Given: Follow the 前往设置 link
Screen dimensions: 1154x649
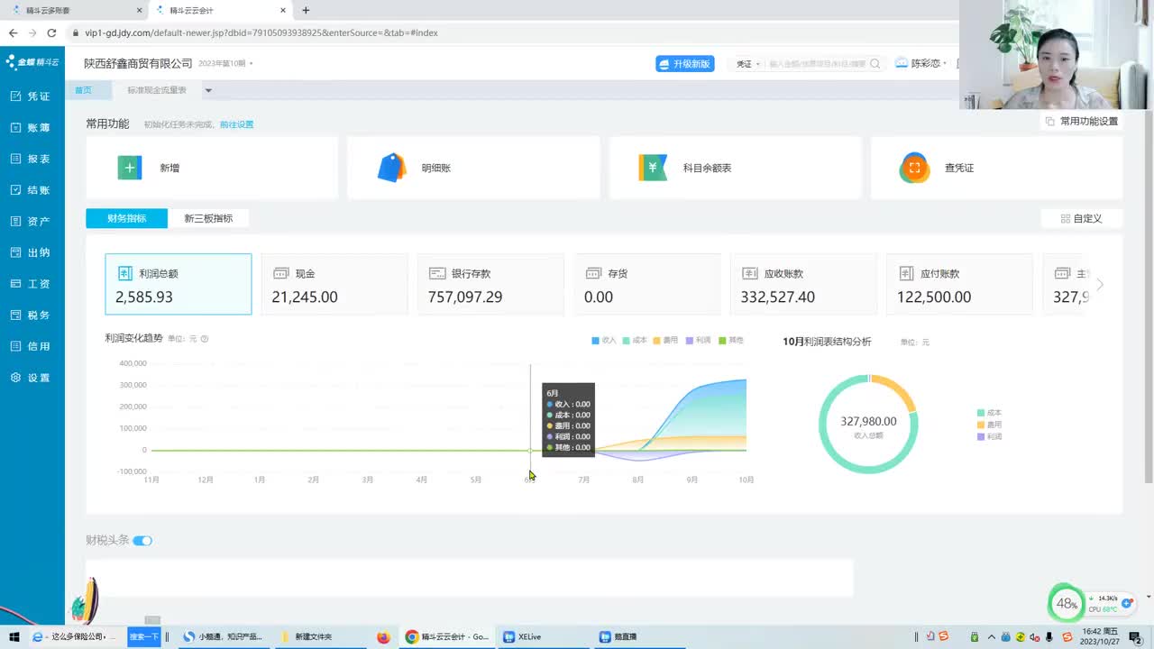Looking at the screenshot, I should coord(237,124).
